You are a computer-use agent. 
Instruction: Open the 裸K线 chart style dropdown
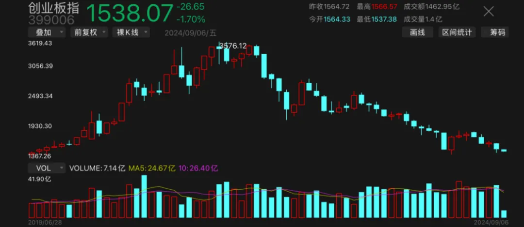coord(131,32)
